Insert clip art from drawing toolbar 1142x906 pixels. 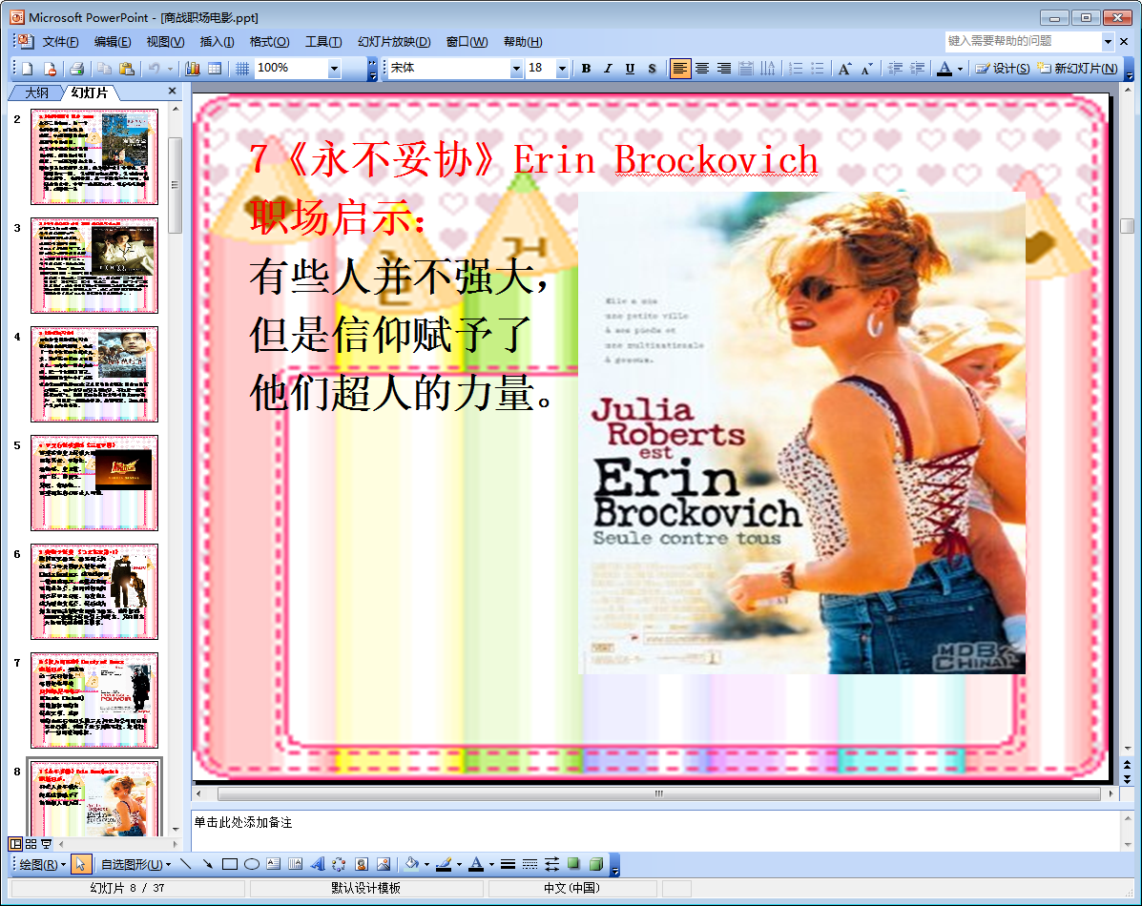coord(362,864)
